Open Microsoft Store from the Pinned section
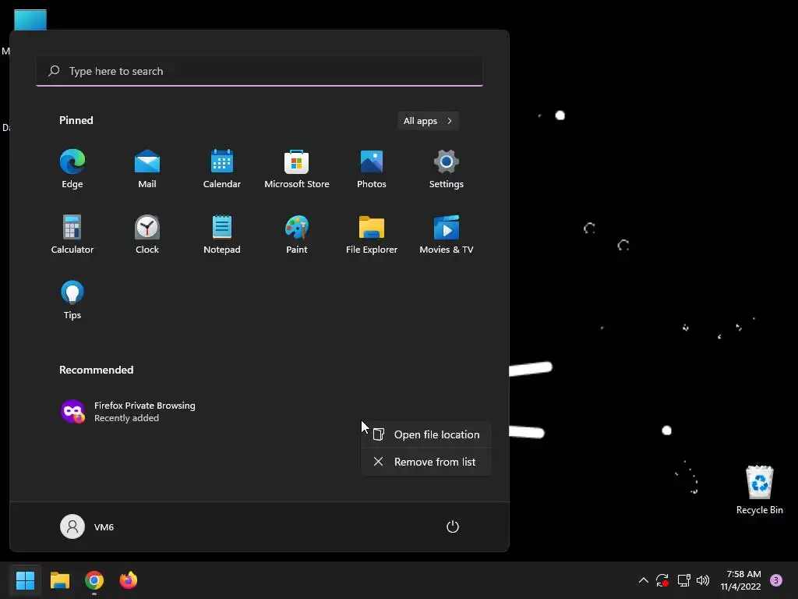The height and width of the screenshot is (599, 798). point(297,169)
